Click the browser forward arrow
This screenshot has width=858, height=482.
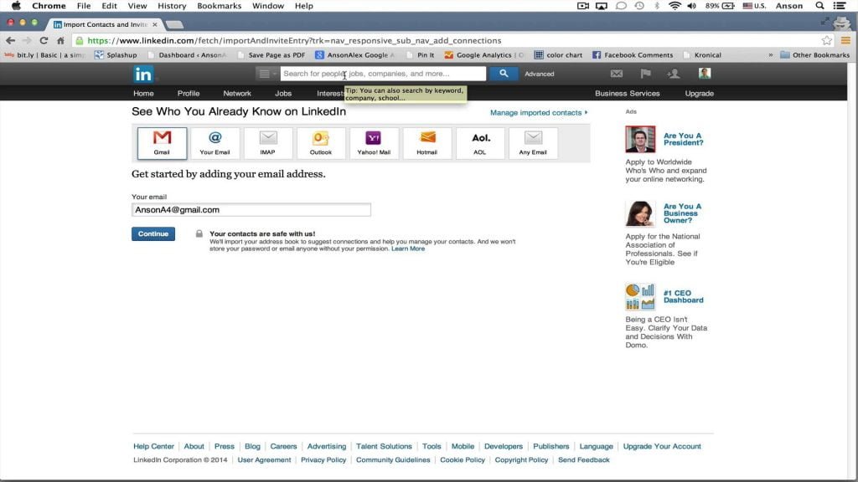[27, 40]
